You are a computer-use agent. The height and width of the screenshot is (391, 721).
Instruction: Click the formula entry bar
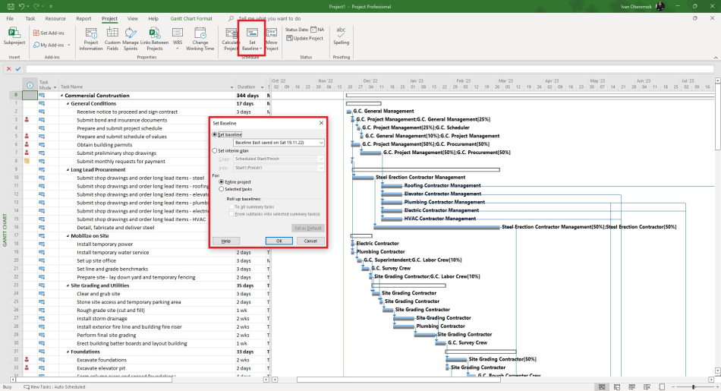pos(370,69)
